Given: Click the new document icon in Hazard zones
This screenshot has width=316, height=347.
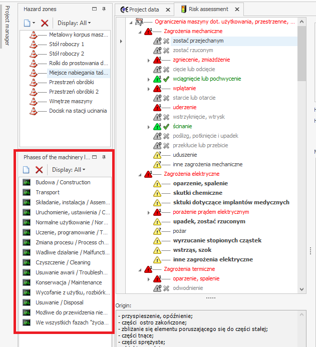Looking at the screenshot, I should coord(27,23).
